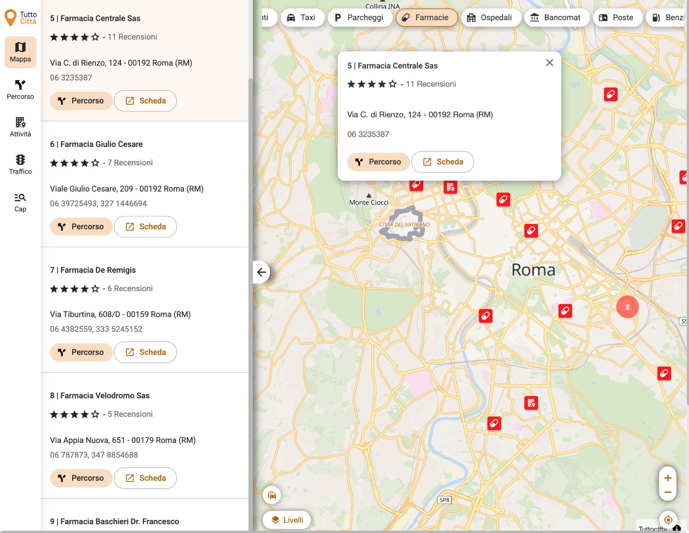Close the Farmacia Centrale Sas popup
This screenshot has width=689, height=533.
[x=549, y=63]
